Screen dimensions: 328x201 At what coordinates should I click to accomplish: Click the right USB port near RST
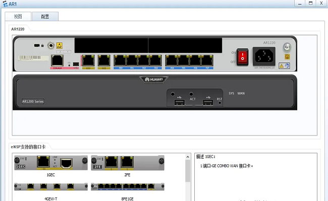(208, 102)
